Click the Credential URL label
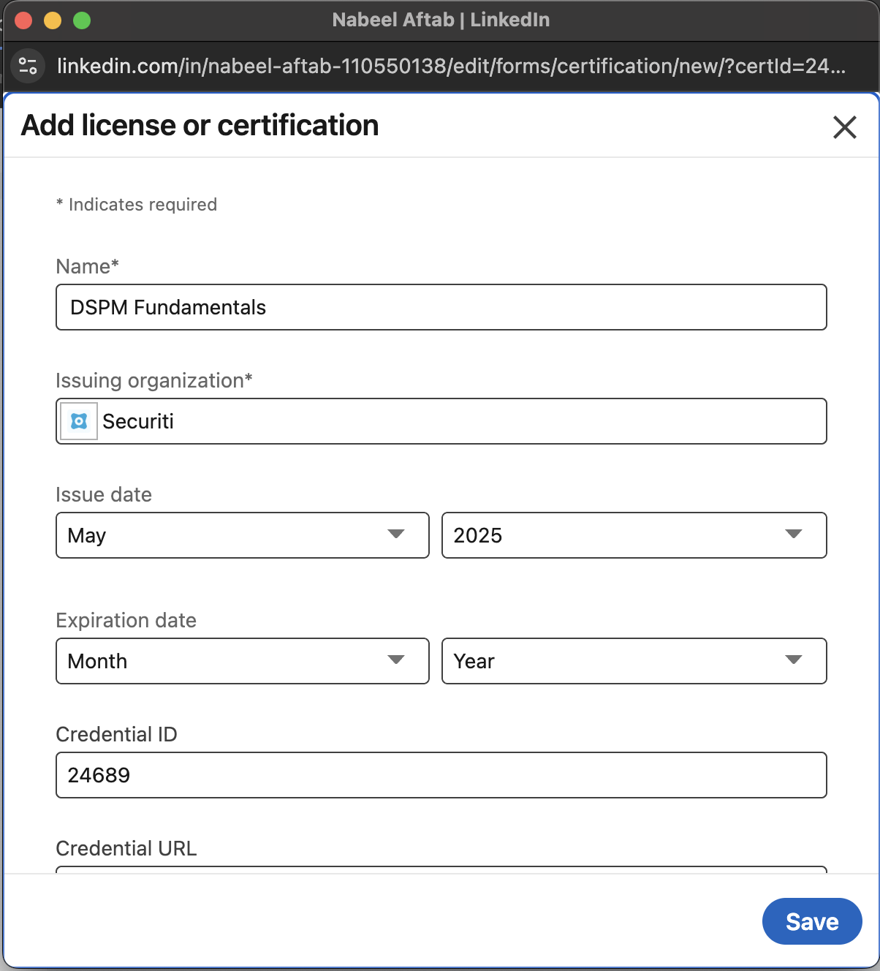 pos(126,848)
